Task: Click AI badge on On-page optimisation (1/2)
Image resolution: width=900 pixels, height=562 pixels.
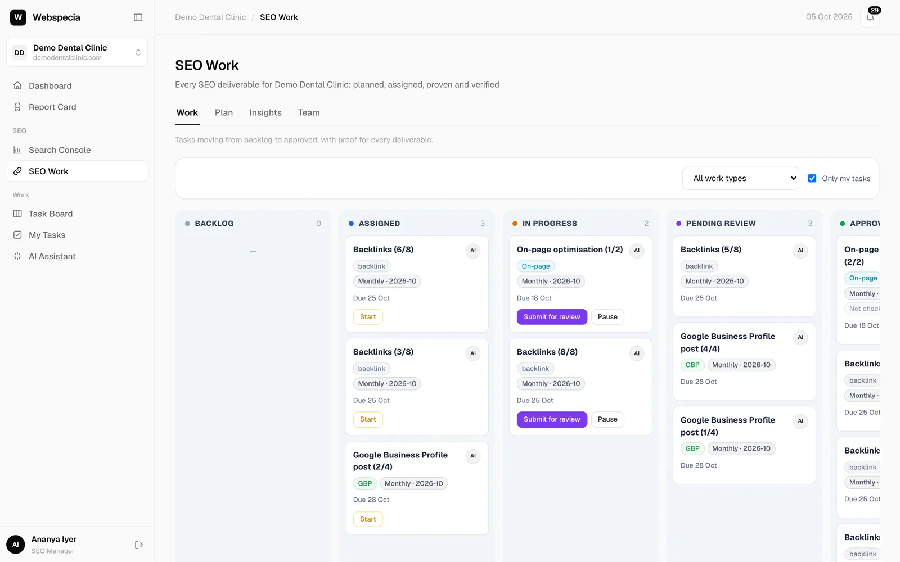Action: (637, 251)
